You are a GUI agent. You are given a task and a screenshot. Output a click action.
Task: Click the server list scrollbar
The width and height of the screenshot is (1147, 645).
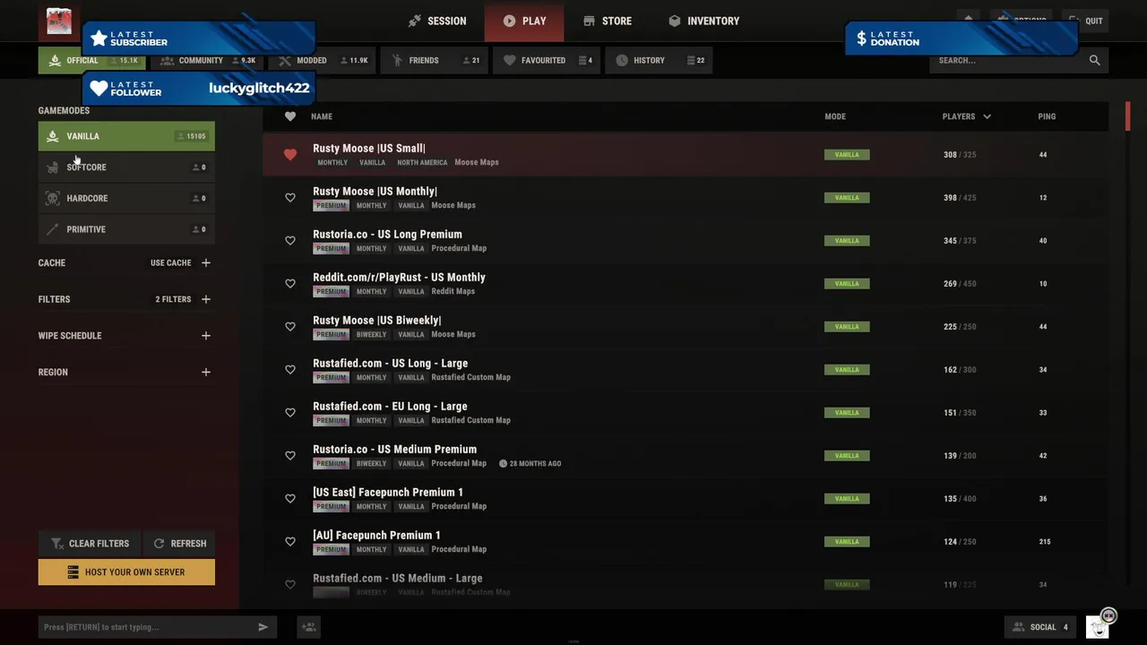point(1127,116)
